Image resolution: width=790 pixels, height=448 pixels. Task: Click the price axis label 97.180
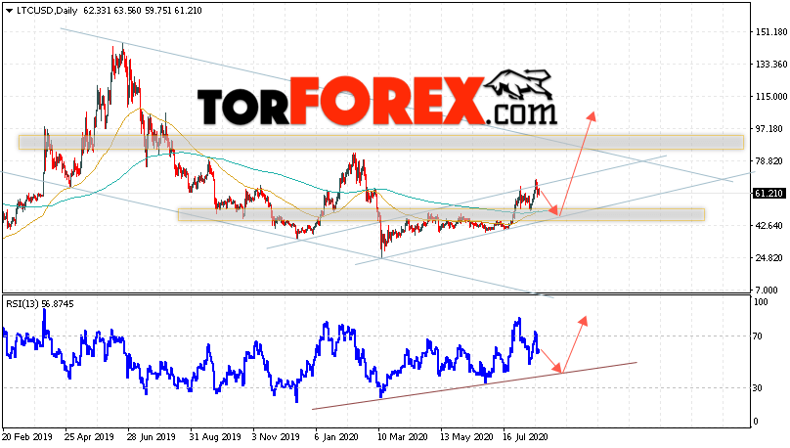tap(769, 129)
